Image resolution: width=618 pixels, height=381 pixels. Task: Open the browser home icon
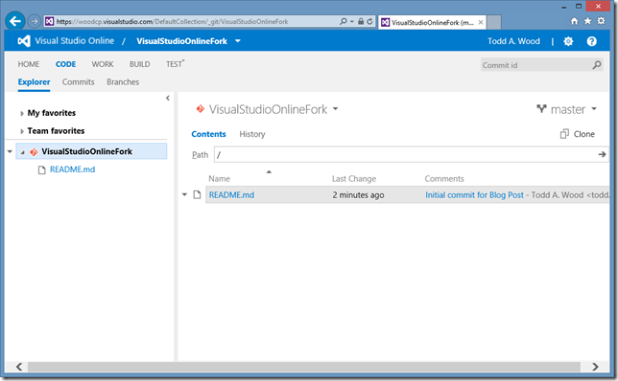click(x=574, y=21)
